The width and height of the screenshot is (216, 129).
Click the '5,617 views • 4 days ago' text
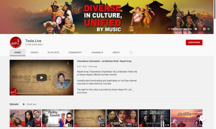pos(87,67)
